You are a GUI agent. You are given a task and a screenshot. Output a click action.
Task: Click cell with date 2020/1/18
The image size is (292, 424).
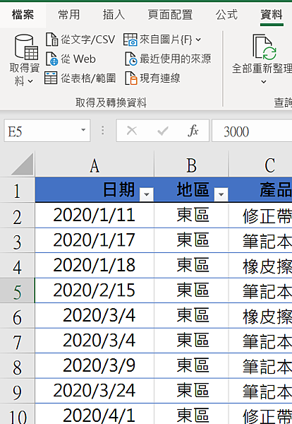(x=95, y=266)
